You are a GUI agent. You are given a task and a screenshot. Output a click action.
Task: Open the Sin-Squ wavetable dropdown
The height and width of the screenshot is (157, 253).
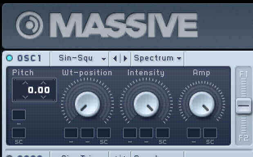coord(82,58)
